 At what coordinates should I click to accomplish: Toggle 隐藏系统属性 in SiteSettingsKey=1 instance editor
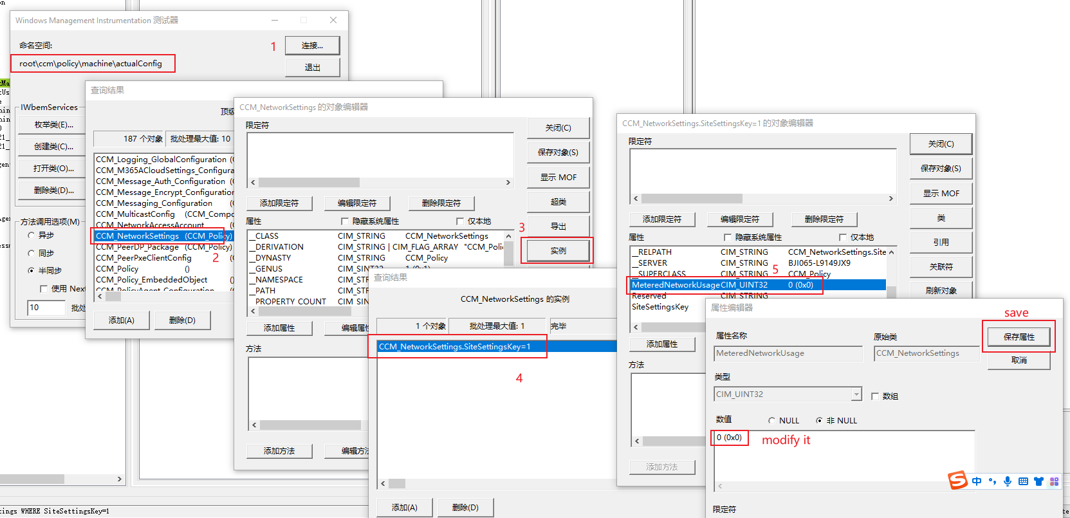tap(728, 237)
